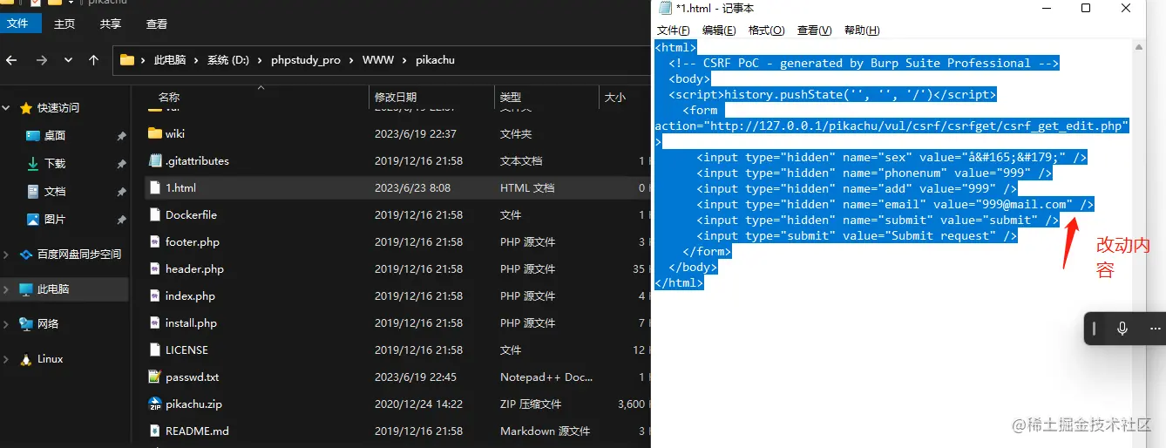Go back with the Explorer back arrow

pos(11,60)
